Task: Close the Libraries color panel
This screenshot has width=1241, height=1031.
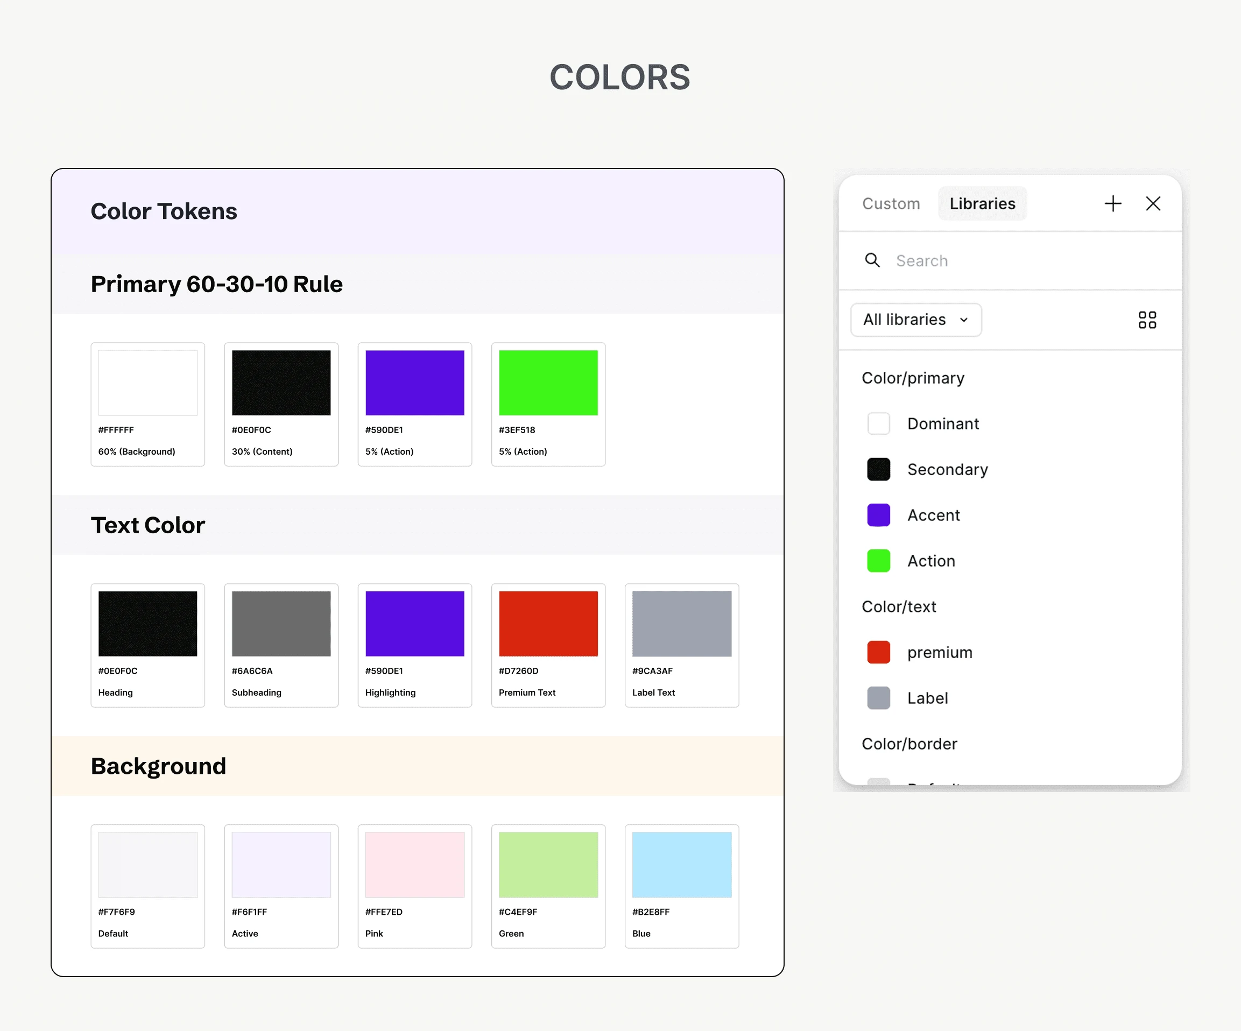Action: point(1153,204)
